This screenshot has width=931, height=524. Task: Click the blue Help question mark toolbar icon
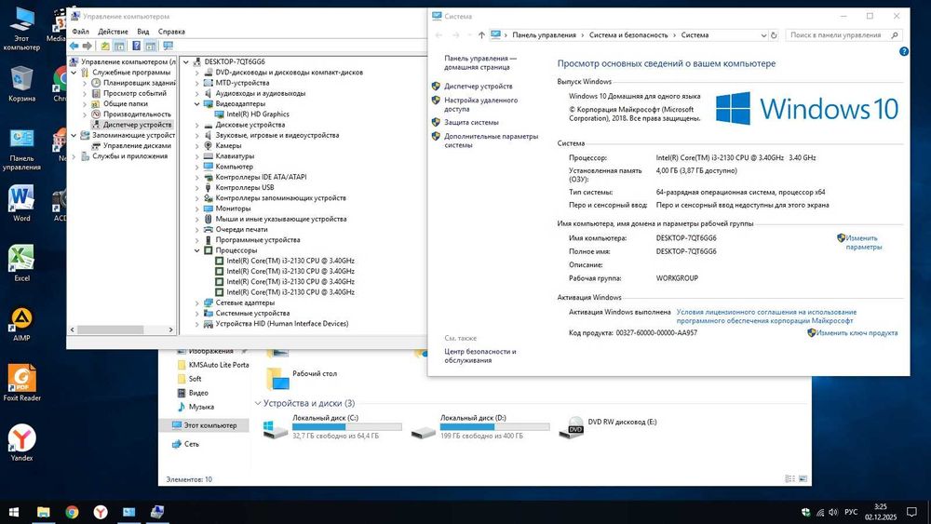[x=136, y=46]
